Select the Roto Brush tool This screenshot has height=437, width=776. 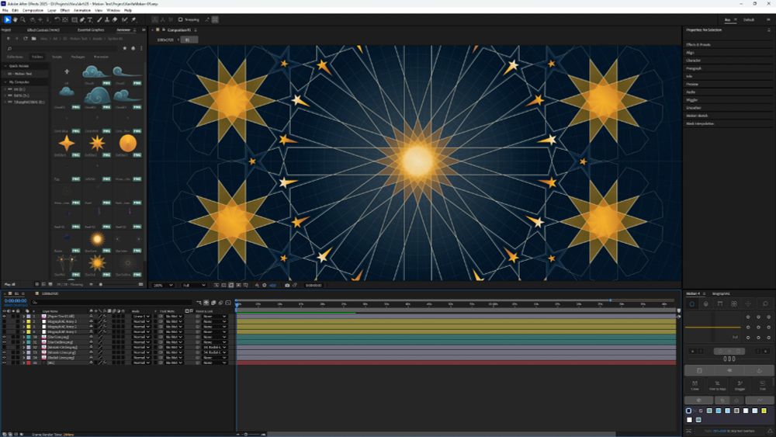[x=124, y=20]
